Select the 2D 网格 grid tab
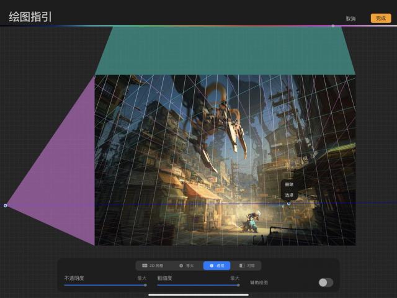Image resolution: width=397 pixels, height=298 pixels. tap(153, 266)
